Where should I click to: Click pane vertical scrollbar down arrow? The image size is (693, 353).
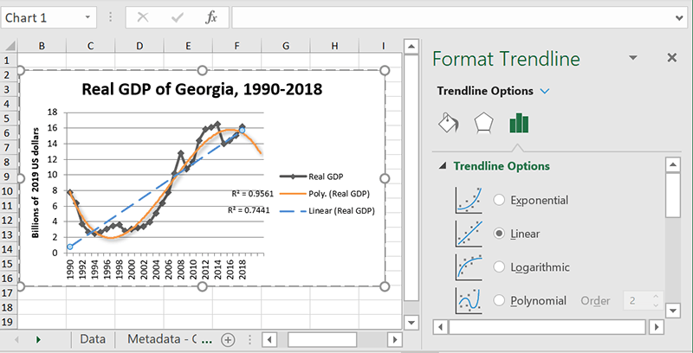click(x=673, y=311)
